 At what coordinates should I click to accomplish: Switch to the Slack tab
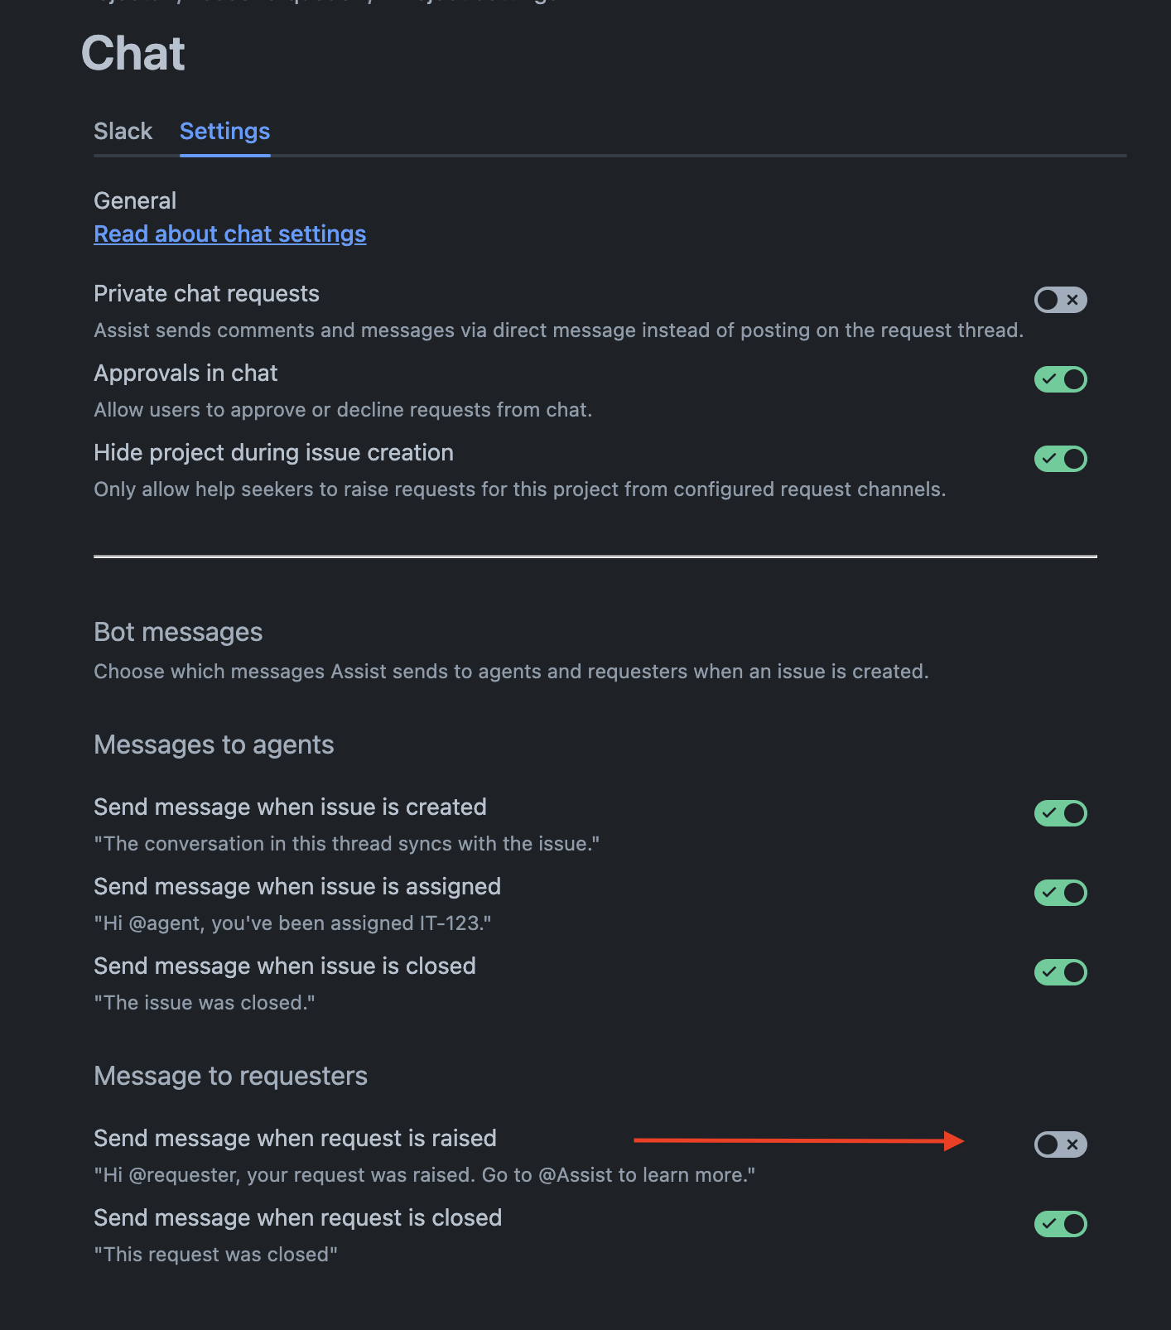pyautogui.click(x=123, y=131)
